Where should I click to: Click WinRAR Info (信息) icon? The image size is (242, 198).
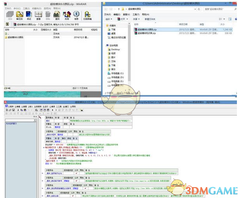76,16
